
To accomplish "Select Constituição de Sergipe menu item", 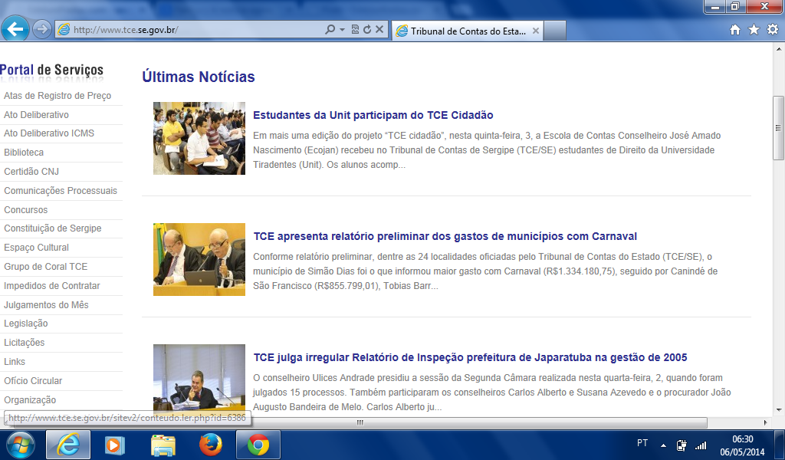I will [x=53, y=228].
